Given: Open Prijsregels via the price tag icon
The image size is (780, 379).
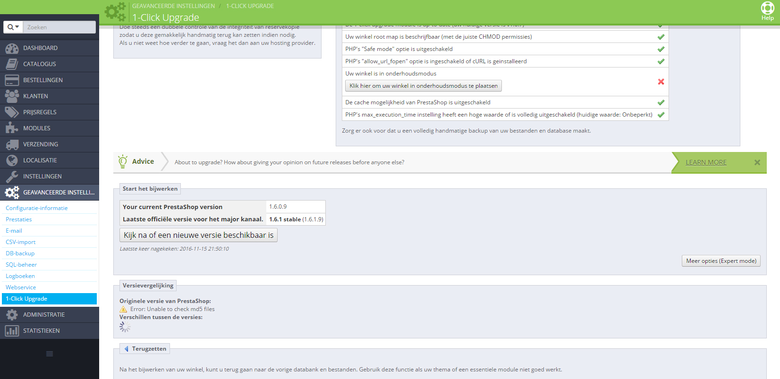Looking at the screenshot, I should tap(12, 112).
